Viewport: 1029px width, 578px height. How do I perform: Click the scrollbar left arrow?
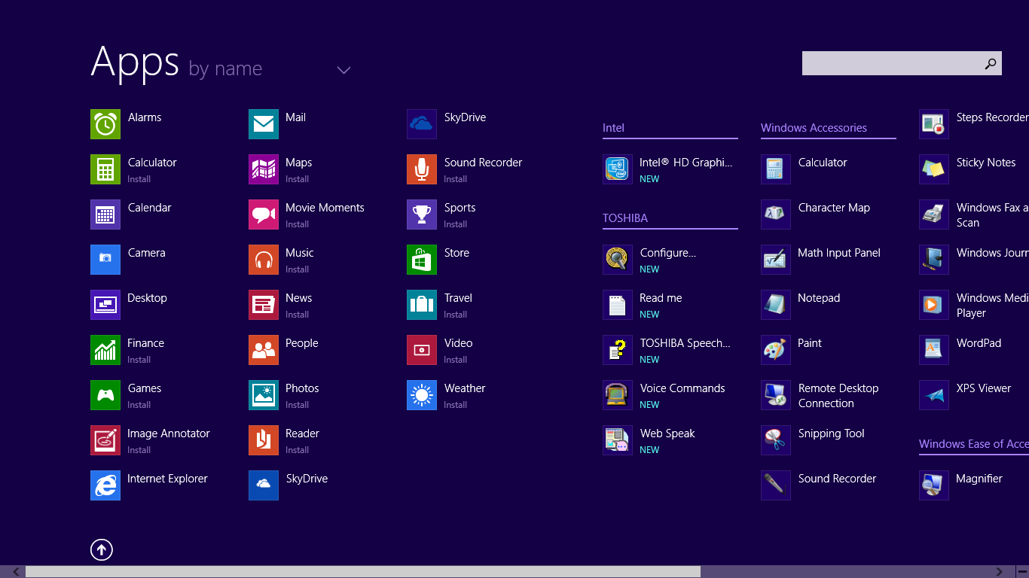pyautogui.click(x=17, y=572)
